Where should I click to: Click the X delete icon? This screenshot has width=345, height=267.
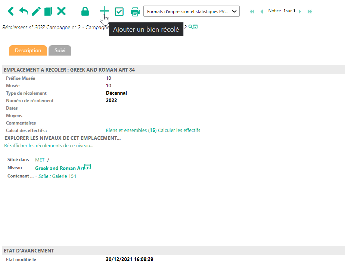click(61, 11)
